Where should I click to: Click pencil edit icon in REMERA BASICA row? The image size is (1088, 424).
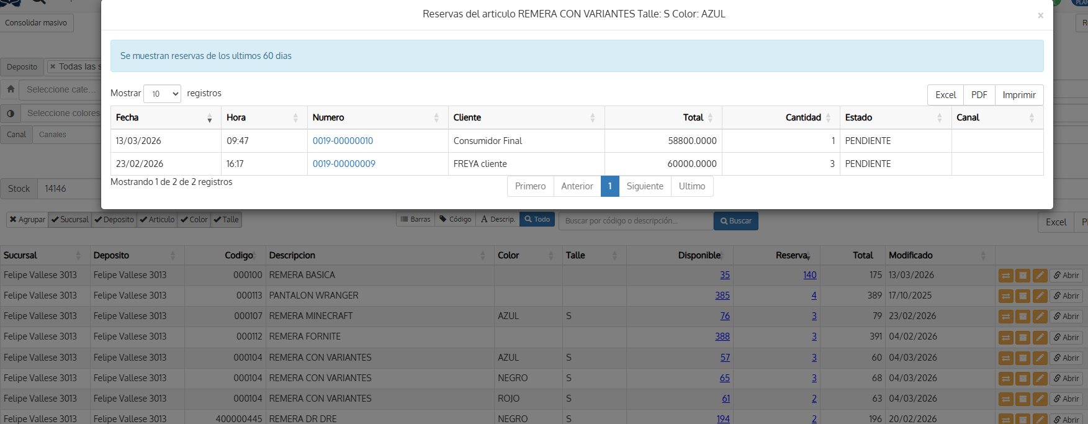pos(1040,276)
